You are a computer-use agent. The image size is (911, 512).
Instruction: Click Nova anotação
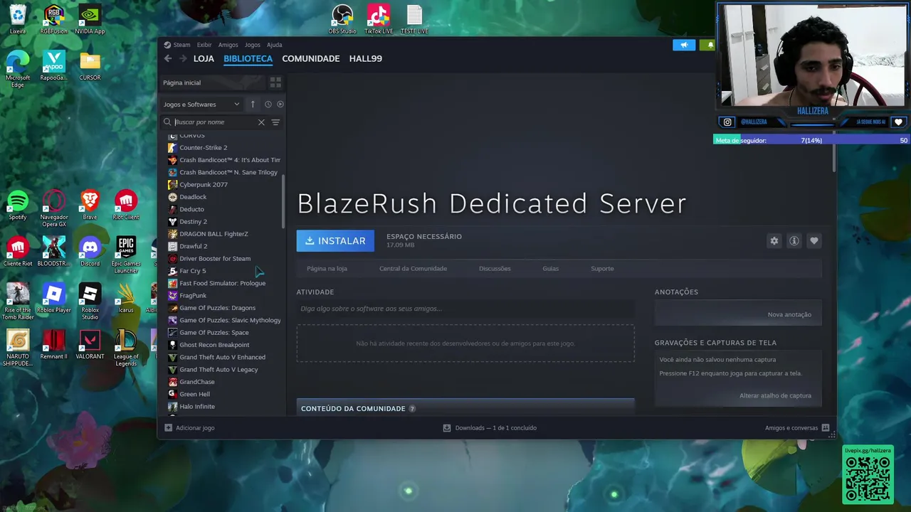tap(789, 314)
